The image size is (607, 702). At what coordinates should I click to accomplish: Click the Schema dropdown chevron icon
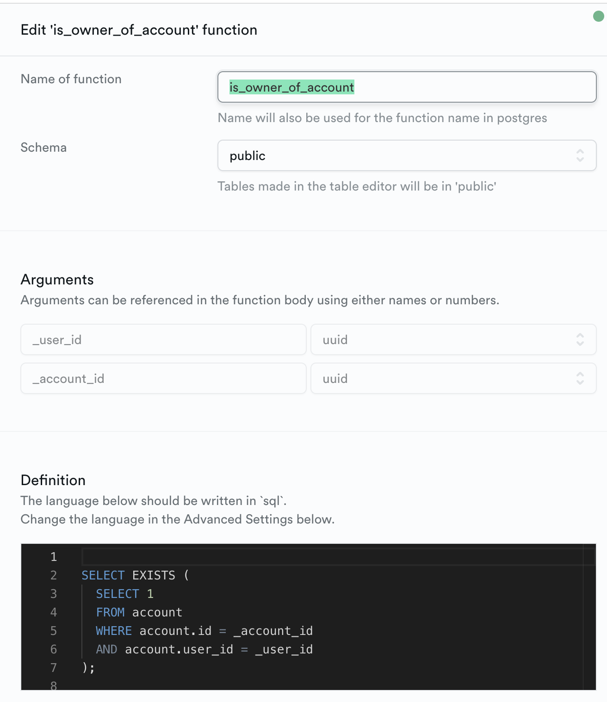(x=582, y=156)
